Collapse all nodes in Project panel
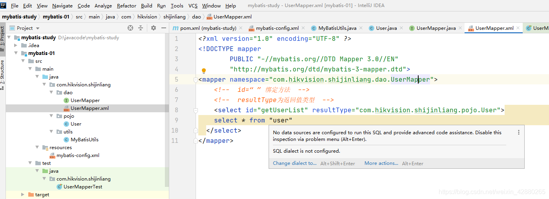Screen dimensions: 549x199 pyautogui.click(x=141, y=28)
